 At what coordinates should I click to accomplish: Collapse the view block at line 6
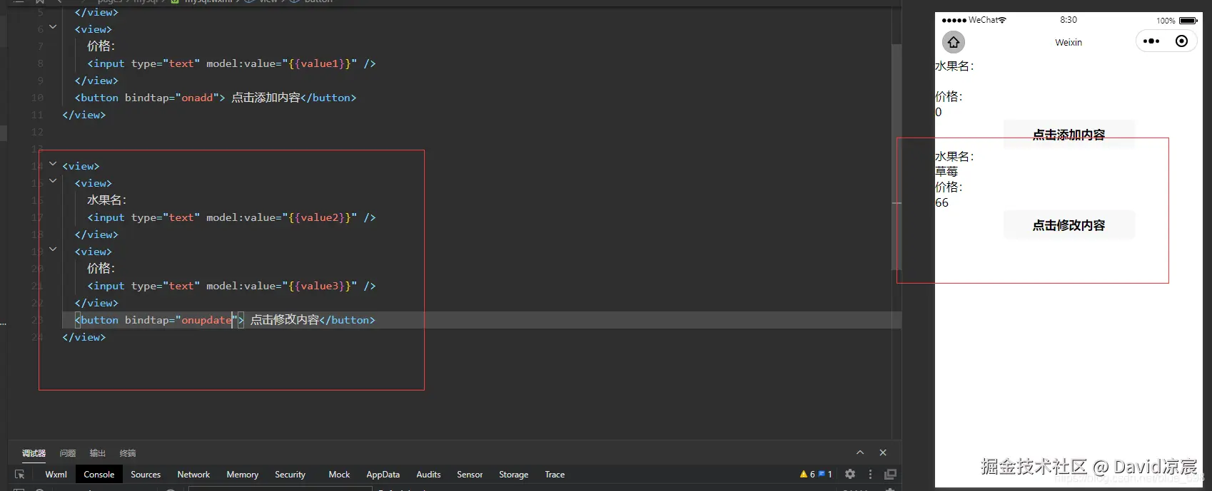coord(53,27)
